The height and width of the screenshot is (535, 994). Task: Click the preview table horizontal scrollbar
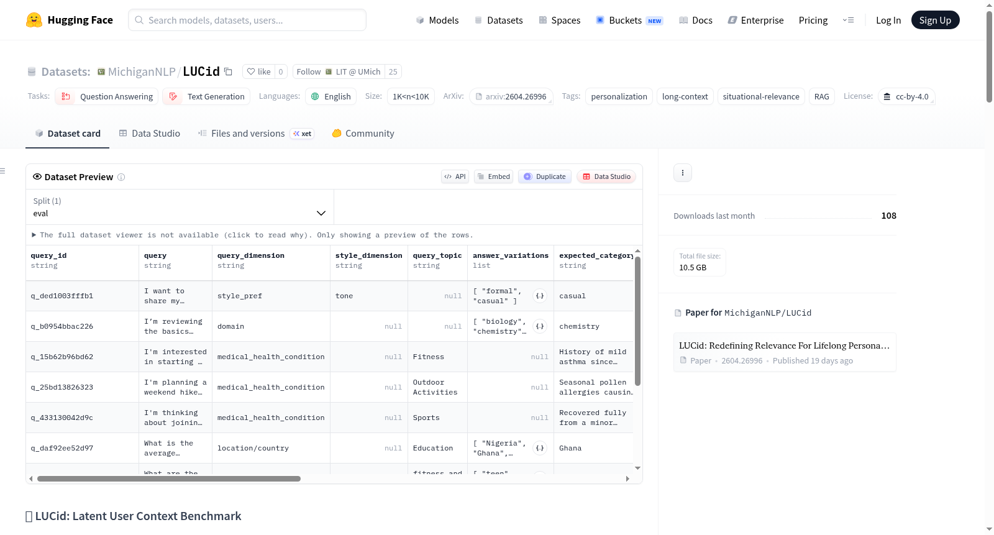(x=169, y=479)
